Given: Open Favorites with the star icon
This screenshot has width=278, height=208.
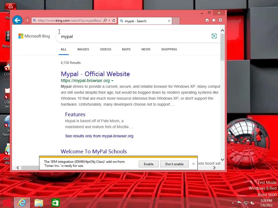Looking at the screenshot, I should click(214, 20).
